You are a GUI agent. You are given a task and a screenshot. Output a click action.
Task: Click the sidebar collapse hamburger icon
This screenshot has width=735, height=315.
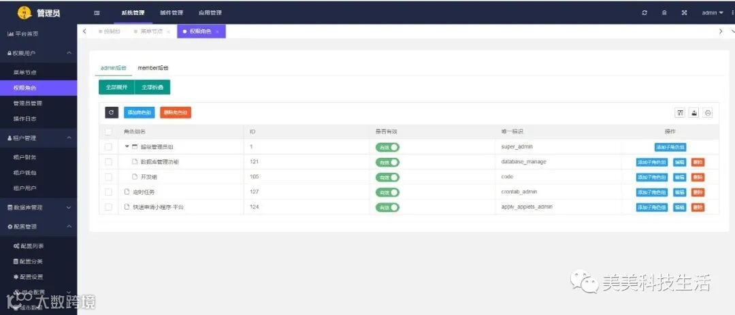pos(97,13)
